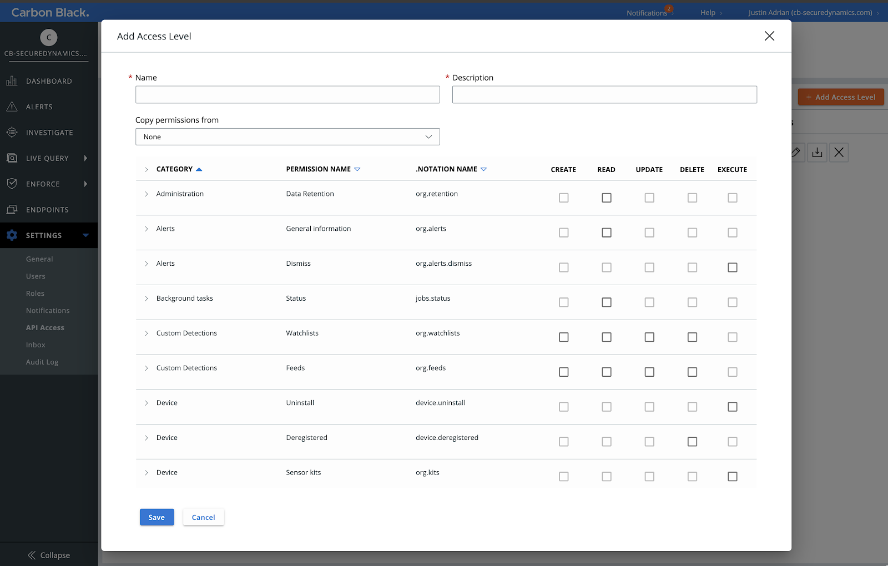Expand the Alerts General information row
This screenshot has width=888, height=566.
(147, 229)
